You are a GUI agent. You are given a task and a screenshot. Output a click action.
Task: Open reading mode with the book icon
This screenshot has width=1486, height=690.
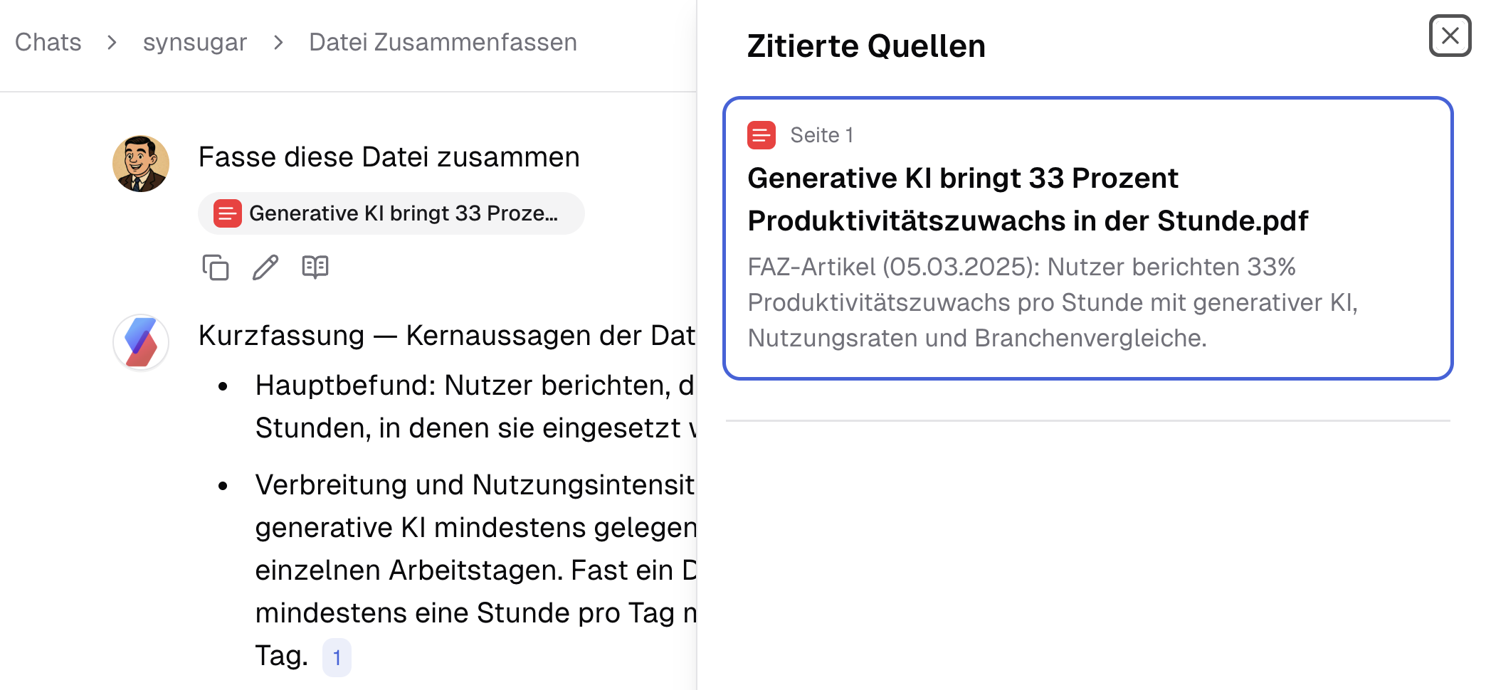(315, 267)
